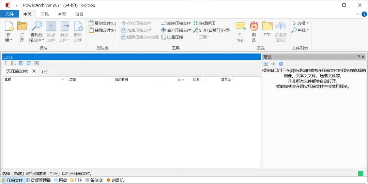Screen dimensions: 368x184
Task: Click 删除压缩文件加密 tool
Action: click(140, 37)
